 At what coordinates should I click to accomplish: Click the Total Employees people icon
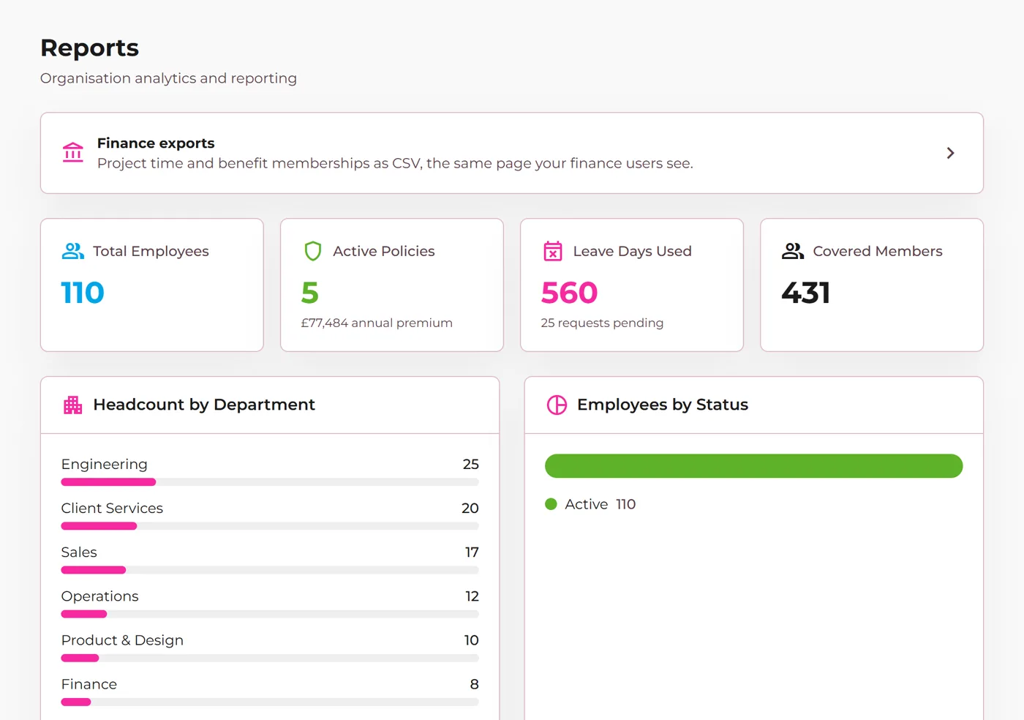[x=73, y=251]
